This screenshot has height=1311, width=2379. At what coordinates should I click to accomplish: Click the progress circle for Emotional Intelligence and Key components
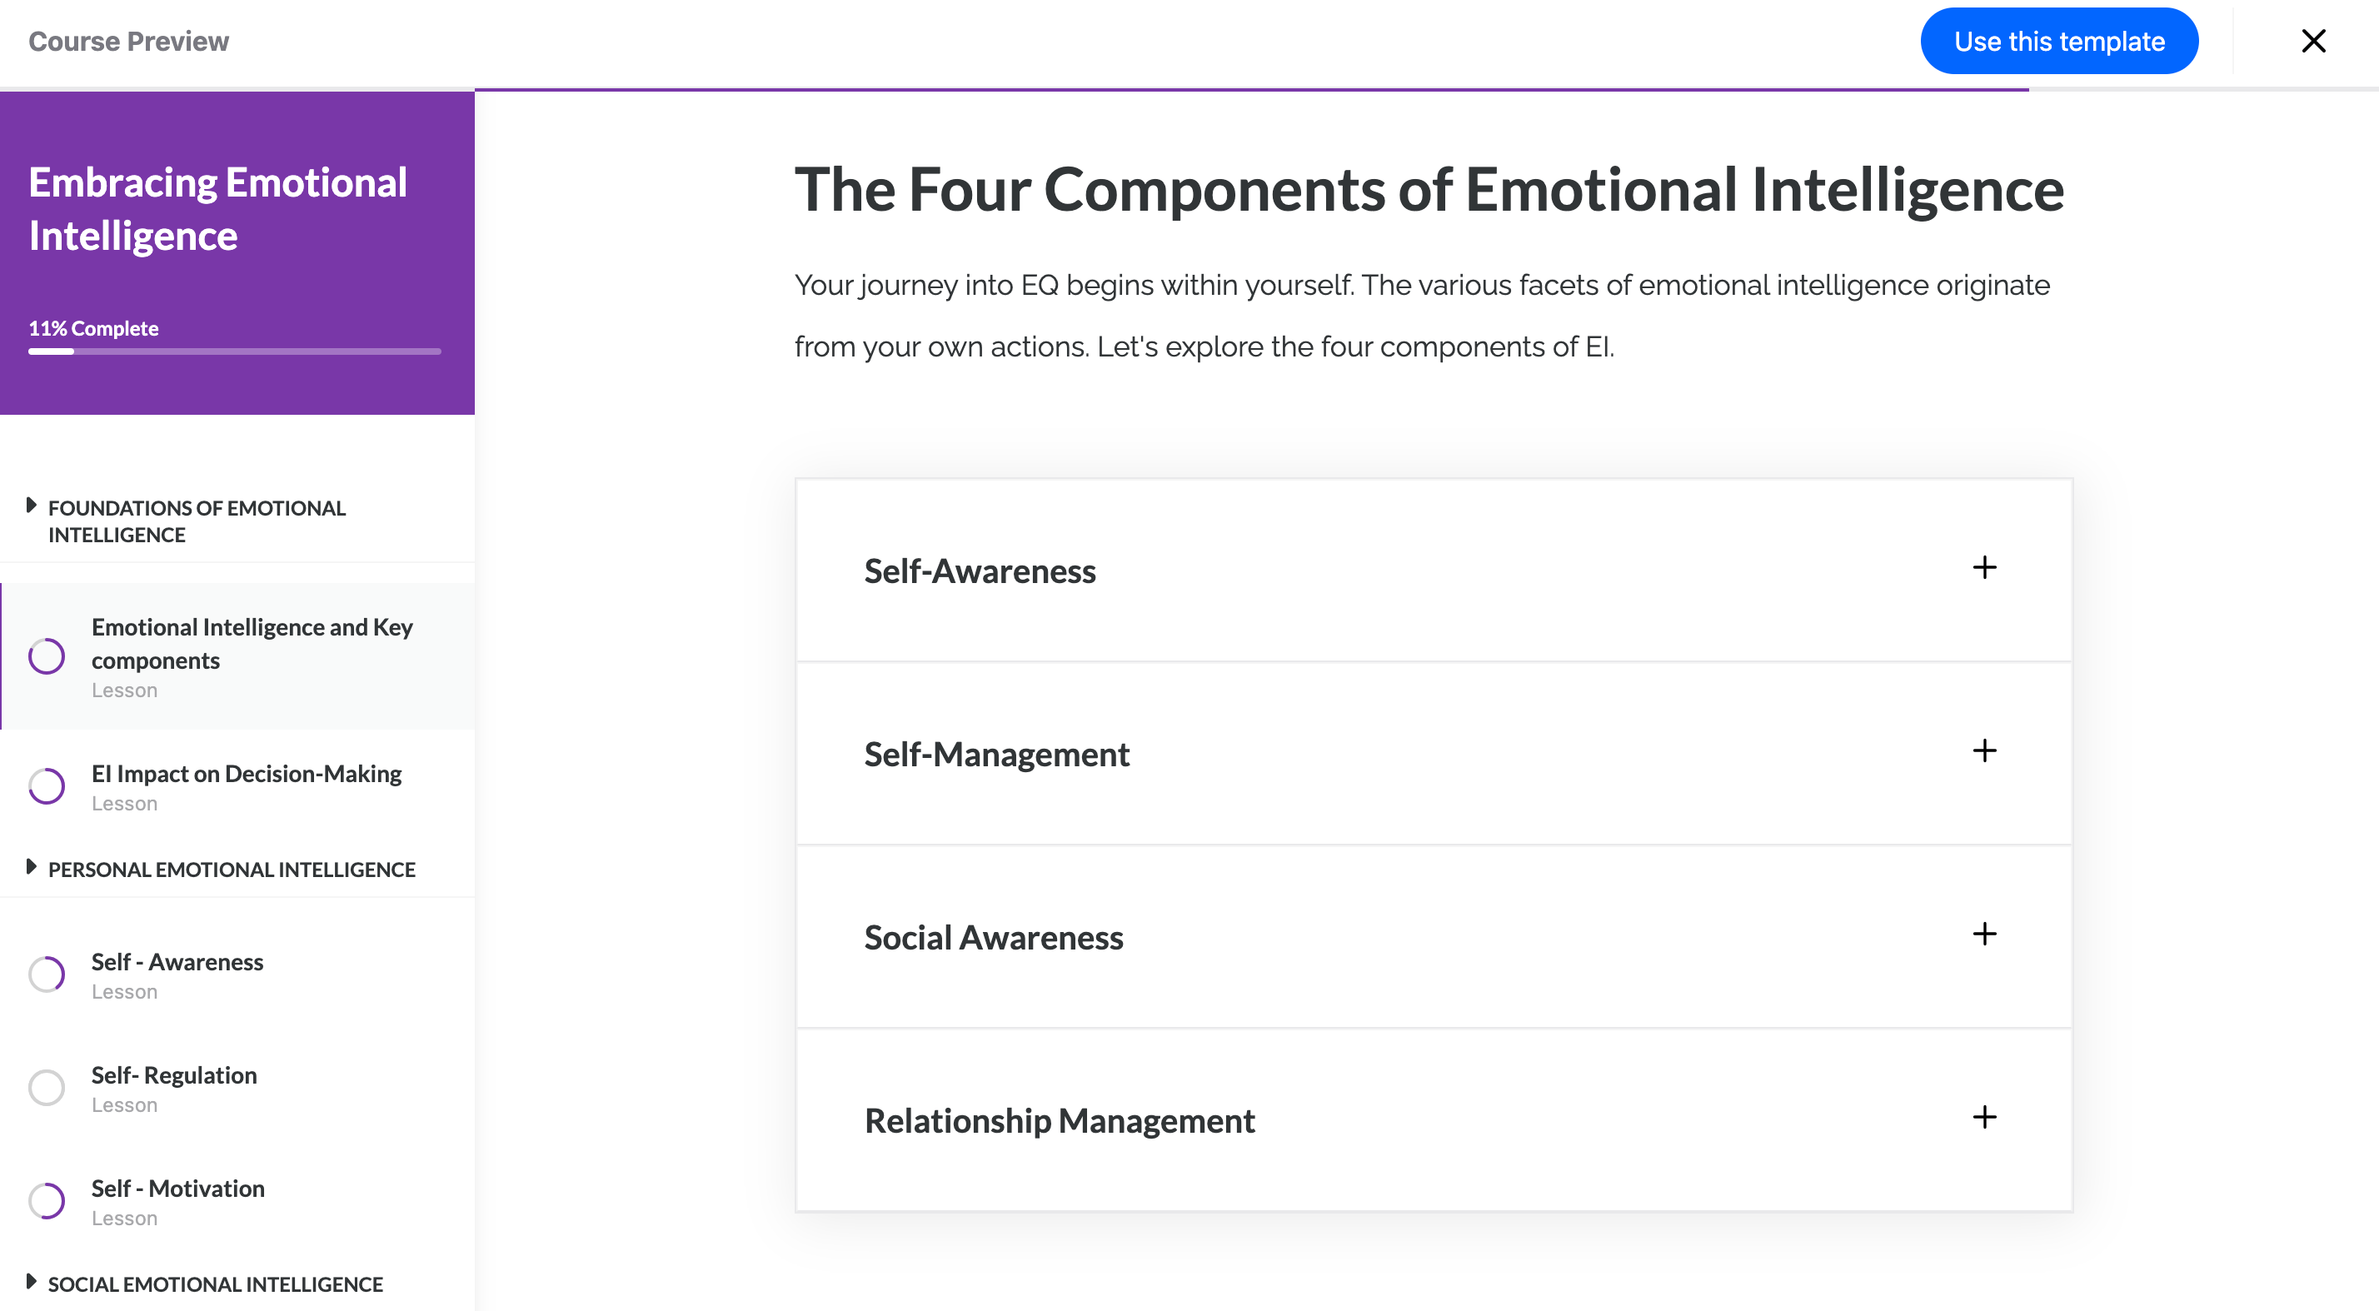pos(46,656)
